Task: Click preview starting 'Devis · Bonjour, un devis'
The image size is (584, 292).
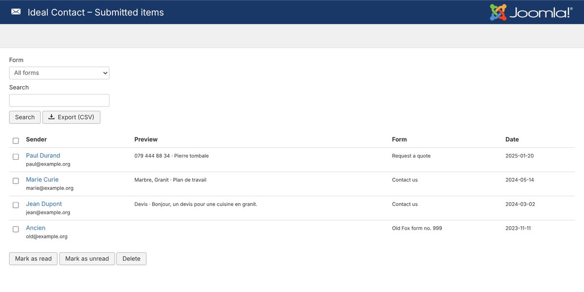Action: pyautogui.click(x=196, y=204)
